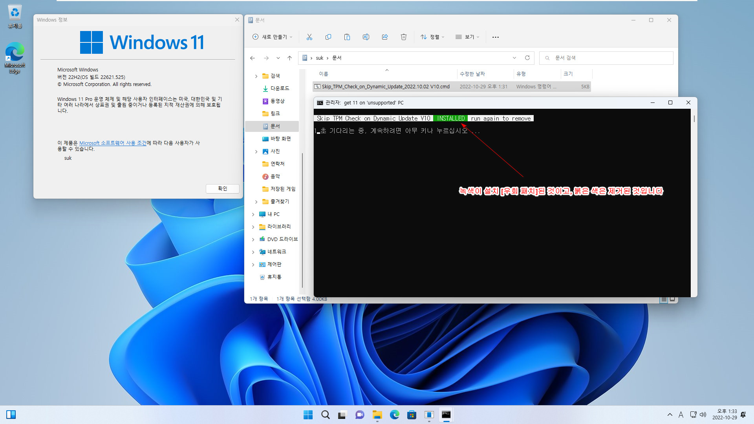Close the Windows 정보 dialog
The height and width of the screenshot is (424, 754).
point(237,20)
